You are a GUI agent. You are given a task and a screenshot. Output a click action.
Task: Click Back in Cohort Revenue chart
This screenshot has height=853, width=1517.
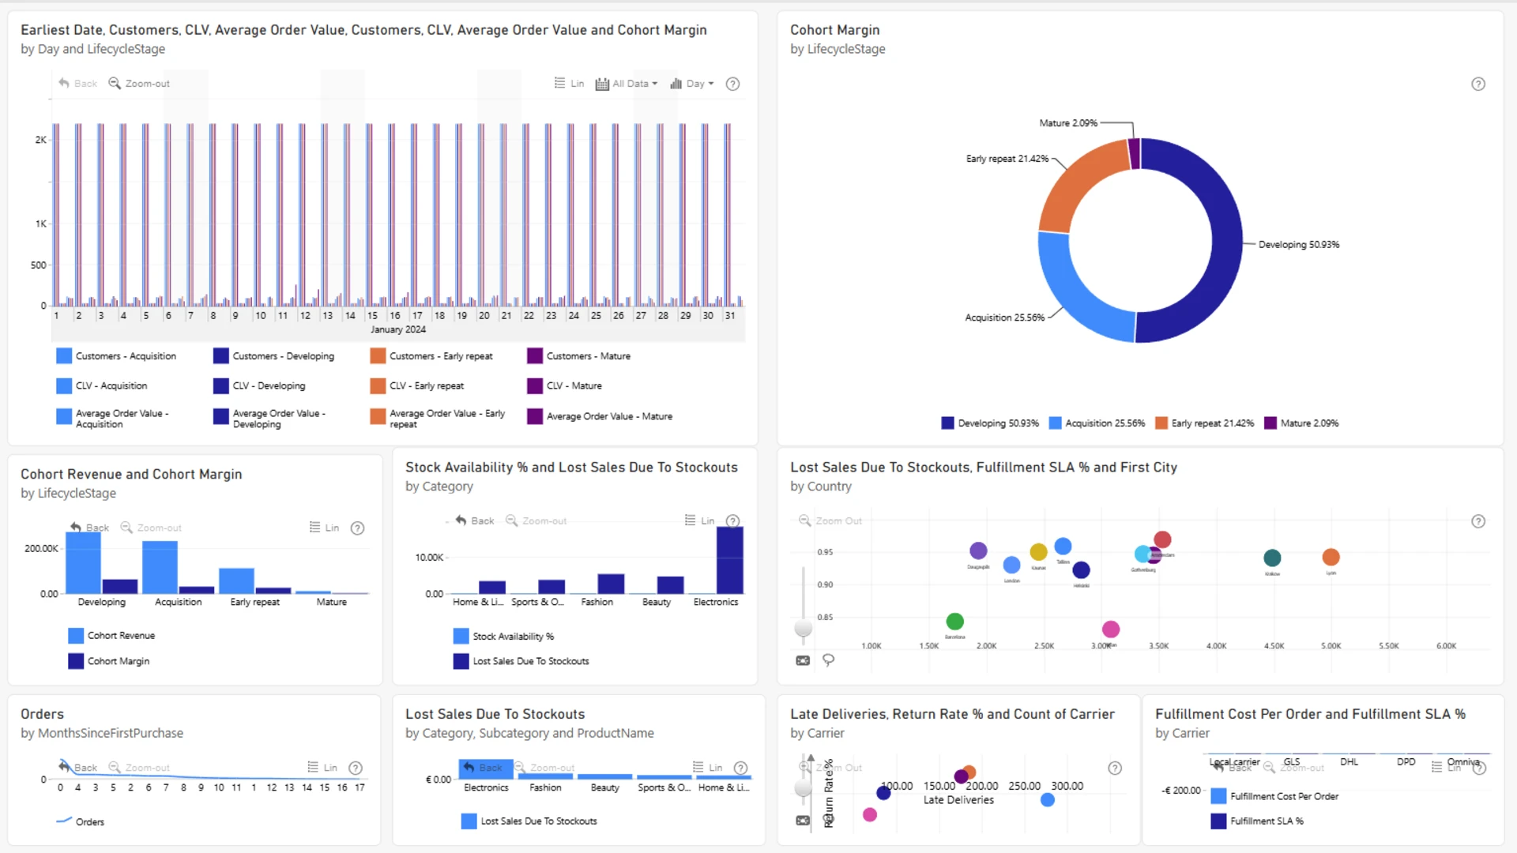coord(89,528)
